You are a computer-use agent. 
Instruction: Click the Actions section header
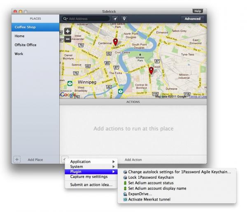pos(133,102)
